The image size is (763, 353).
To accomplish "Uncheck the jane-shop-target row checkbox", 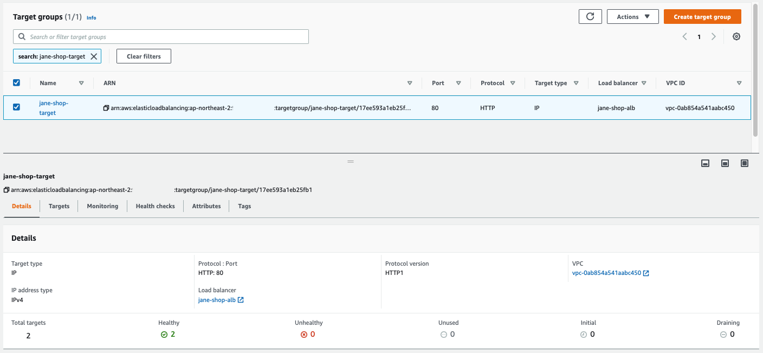I will click(x=16, y=107).
